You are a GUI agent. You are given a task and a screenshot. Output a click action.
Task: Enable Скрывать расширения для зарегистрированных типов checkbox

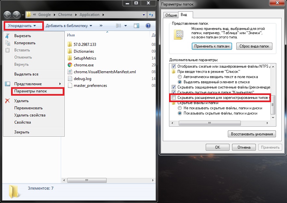[x=174, y=98]
